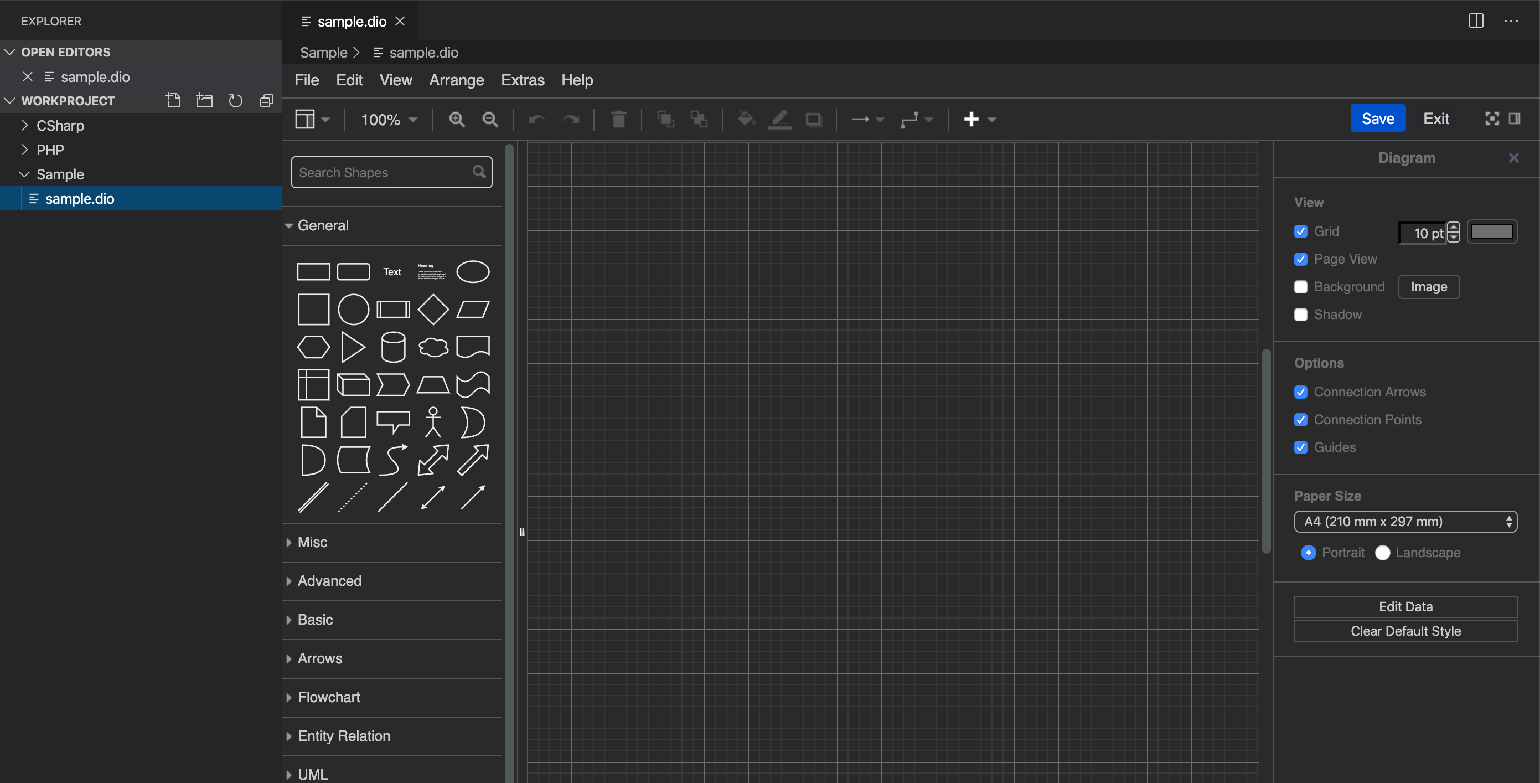Open the connection arrow style dropdown

pos(868,120)
